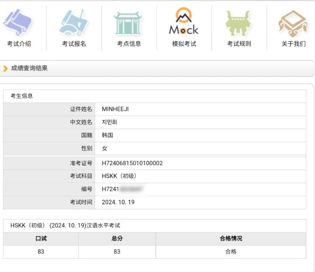Click the 考试时间 label cell
Image resolution: width=315 pixels, height=272 pixels.
49,203
